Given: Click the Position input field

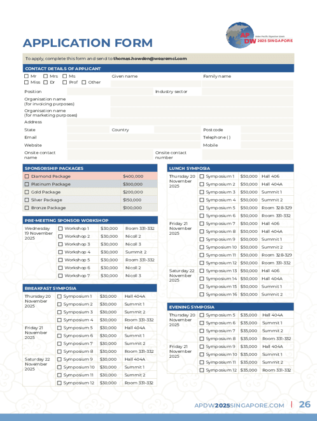Looking at the screenshot, I should coord(110,92).
